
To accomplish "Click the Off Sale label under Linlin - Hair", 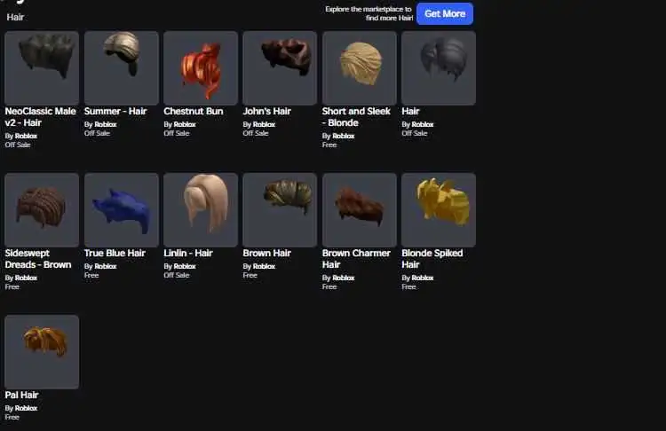I will coord(177,275).
